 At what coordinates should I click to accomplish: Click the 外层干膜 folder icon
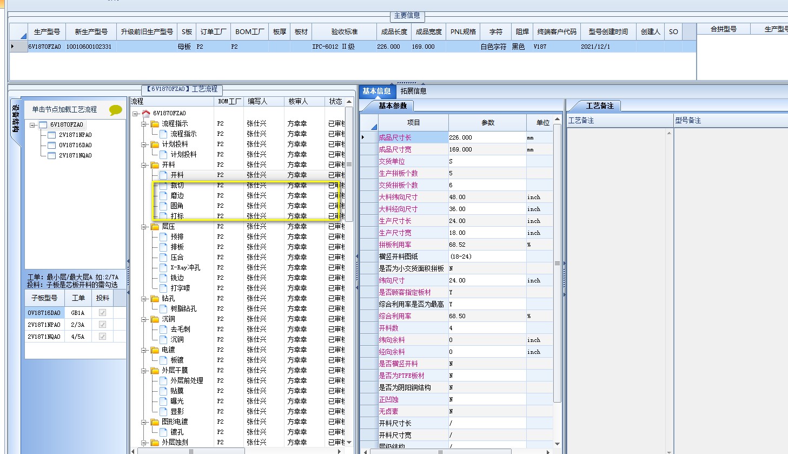click(x=155, y=371)
